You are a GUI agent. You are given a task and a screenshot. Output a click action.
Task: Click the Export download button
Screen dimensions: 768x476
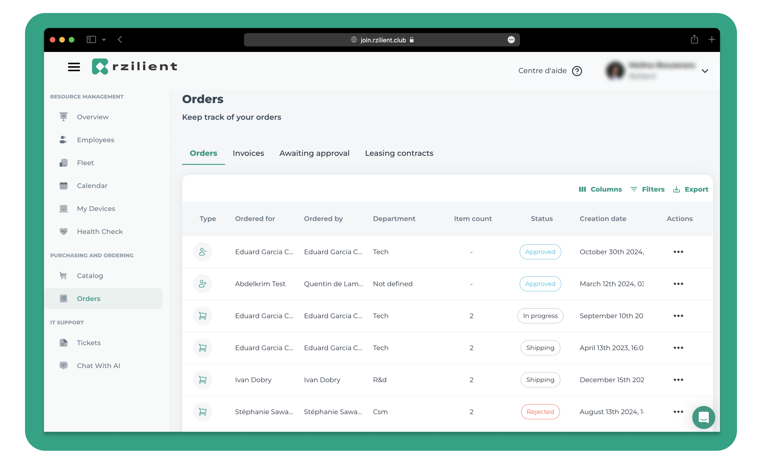coord(690,189)
